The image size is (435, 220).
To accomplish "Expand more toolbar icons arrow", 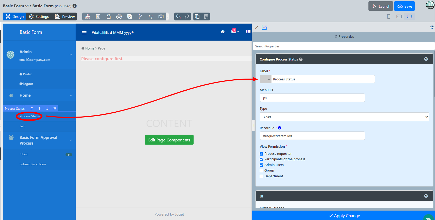I will (168, 16).
